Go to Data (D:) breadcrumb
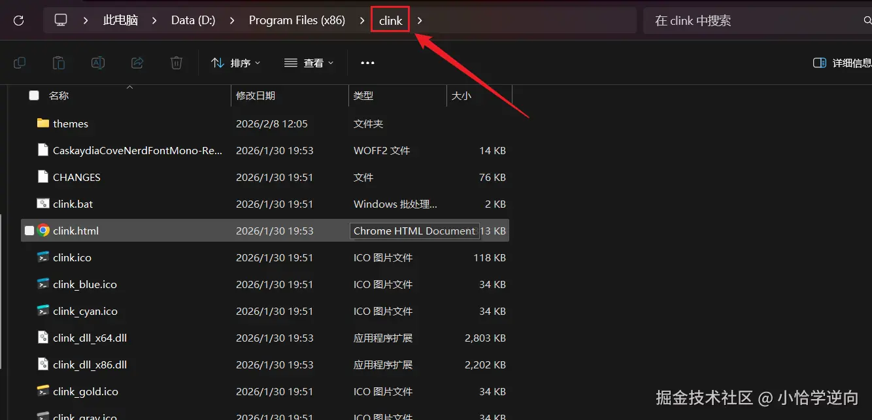The width and height of the screenshot is (872, 420). click(193, 20)
